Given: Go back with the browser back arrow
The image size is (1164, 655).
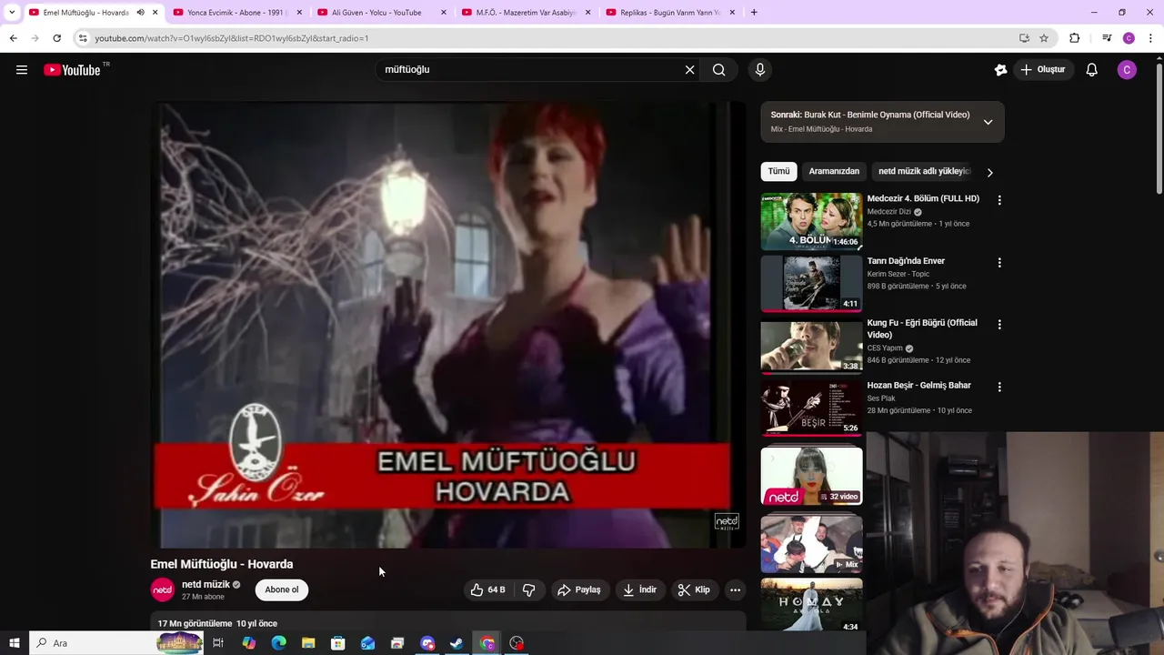Looking at the screenshot, I should [x=13, y=38].
